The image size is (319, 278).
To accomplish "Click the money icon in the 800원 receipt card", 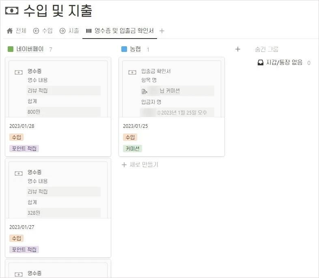I will [x=19, y=72].
